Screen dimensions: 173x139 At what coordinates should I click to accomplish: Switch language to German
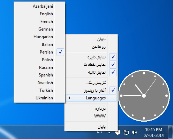click(39, 29)
